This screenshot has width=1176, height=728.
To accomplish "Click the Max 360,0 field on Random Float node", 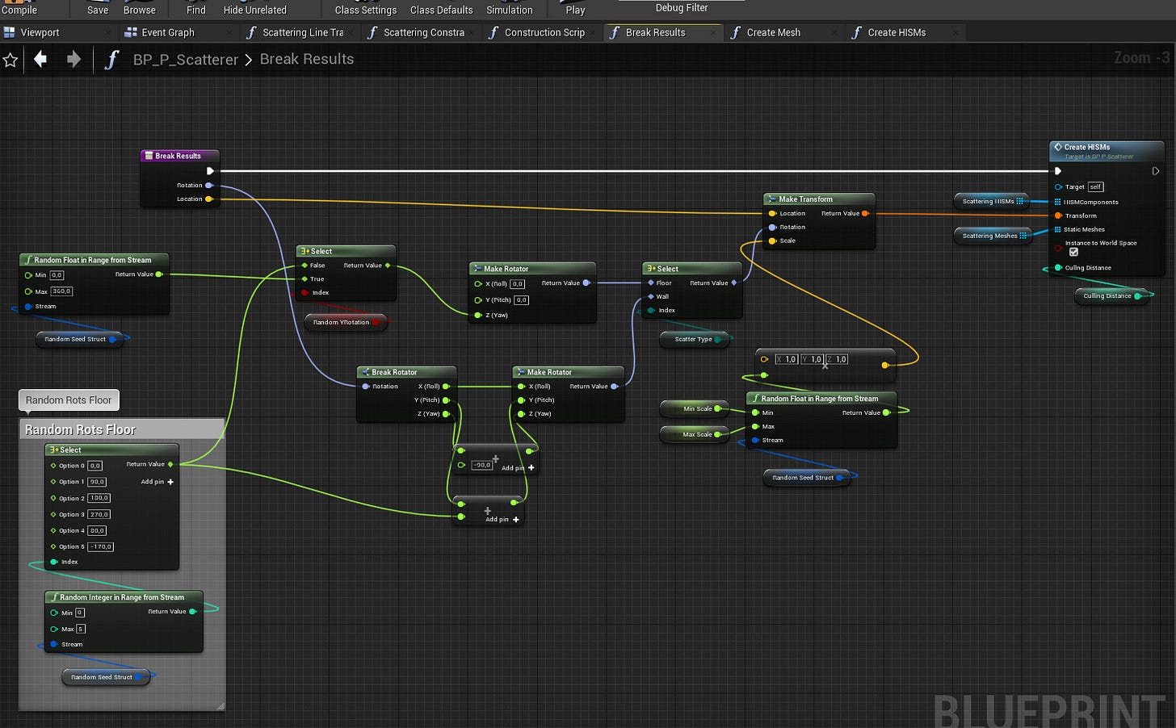I will [x=62, y=291].
